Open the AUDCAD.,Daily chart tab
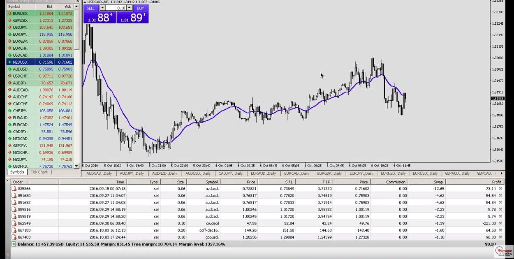This screenshot has height=259, width=514. tap(99, 173)
